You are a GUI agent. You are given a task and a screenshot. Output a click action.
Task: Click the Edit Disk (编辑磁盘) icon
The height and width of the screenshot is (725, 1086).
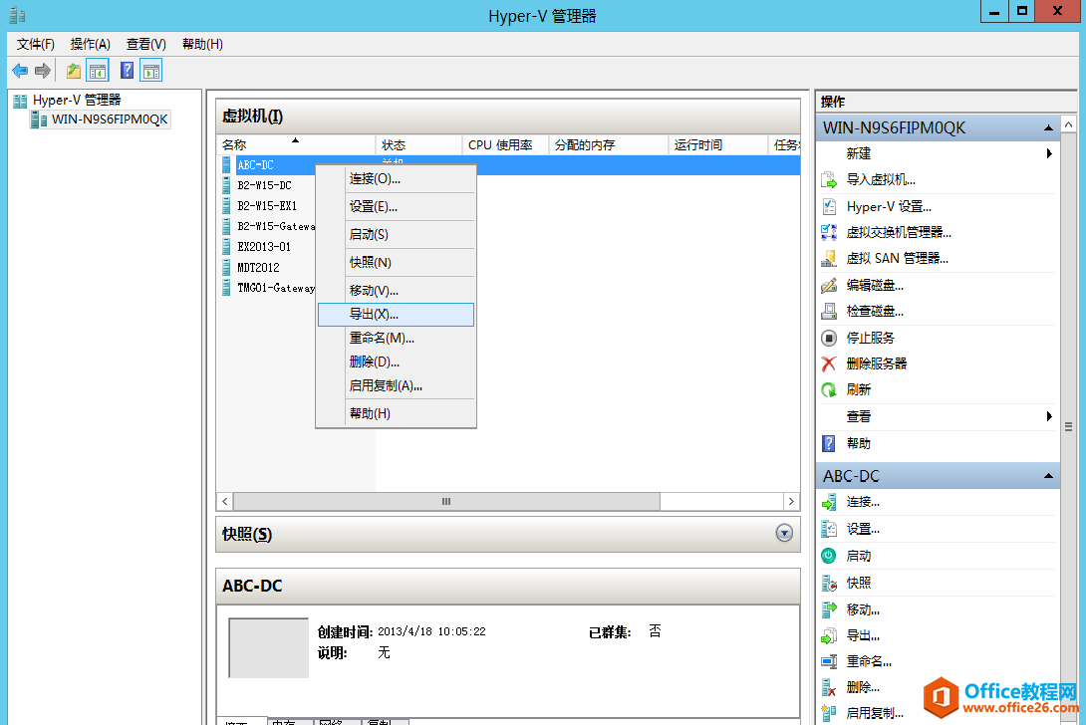[x=828, y=285]
